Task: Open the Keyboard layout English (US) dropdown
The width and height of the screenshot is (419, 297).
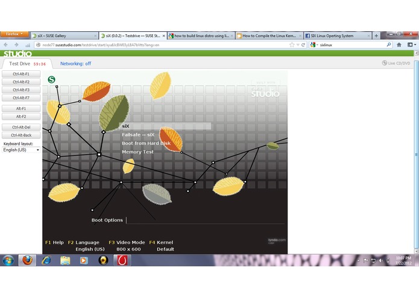Action: coord(21,150)
